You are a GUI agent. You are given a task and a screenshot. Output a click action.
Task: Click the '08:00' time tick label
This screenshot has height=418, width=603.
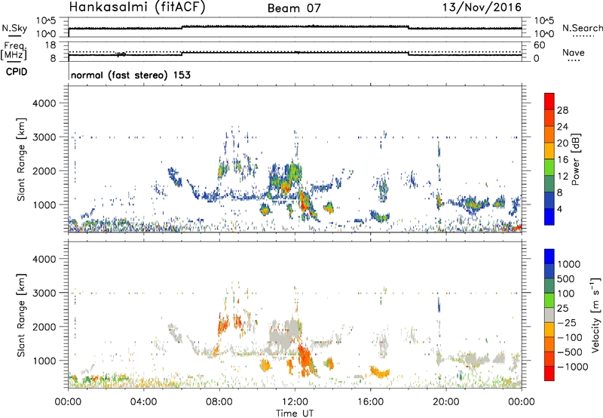pos(219,402)
